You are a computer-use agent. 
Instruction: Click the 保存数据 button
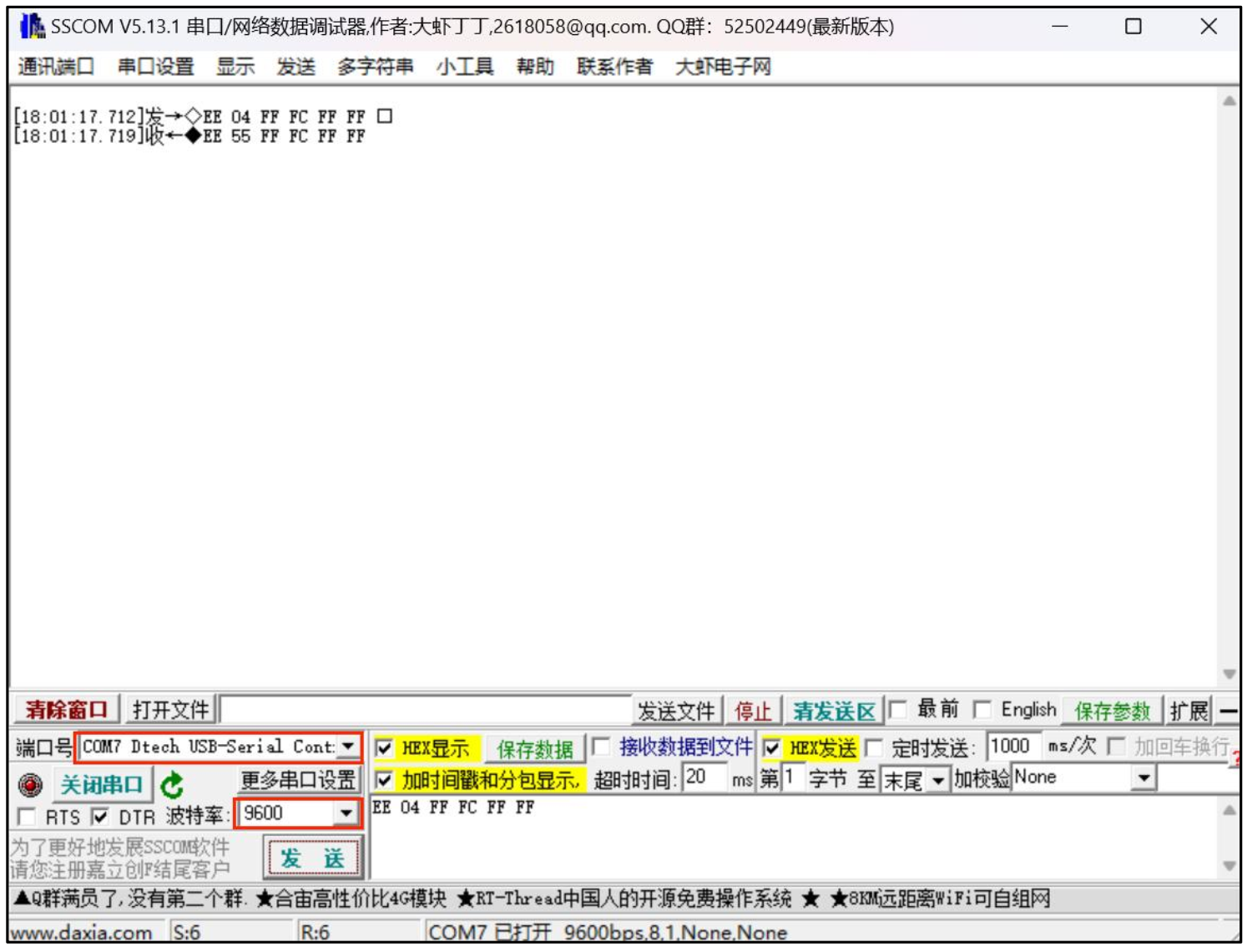tap(535, 748)
